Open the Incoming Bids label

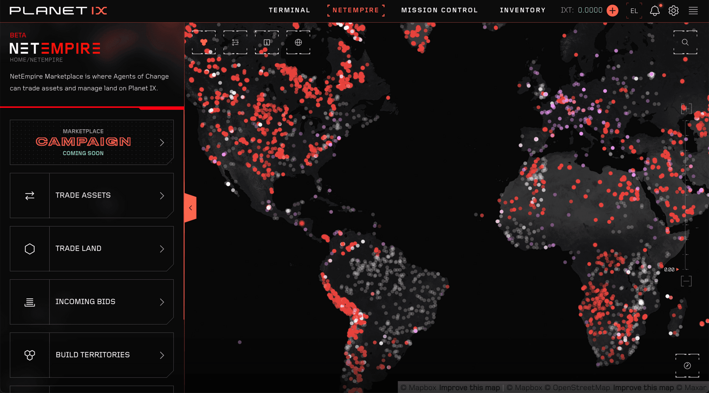tap(85, 302)
